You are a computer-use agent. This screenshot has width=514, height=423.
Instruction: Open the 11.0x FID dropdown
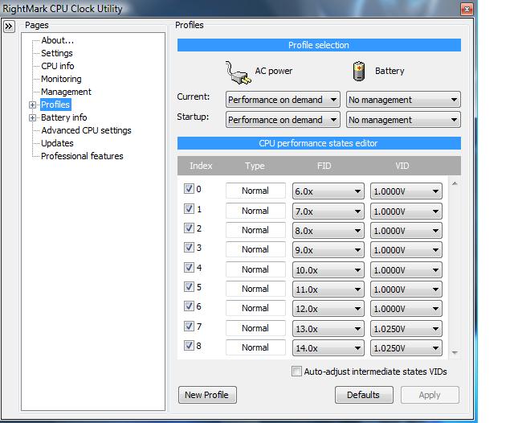pos(328,290)
